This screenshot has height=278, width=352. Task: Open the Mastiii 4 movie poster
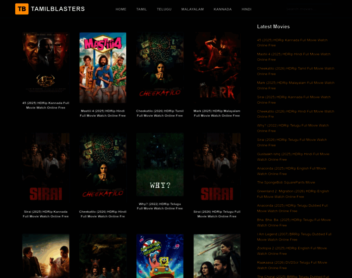point(103,68)
